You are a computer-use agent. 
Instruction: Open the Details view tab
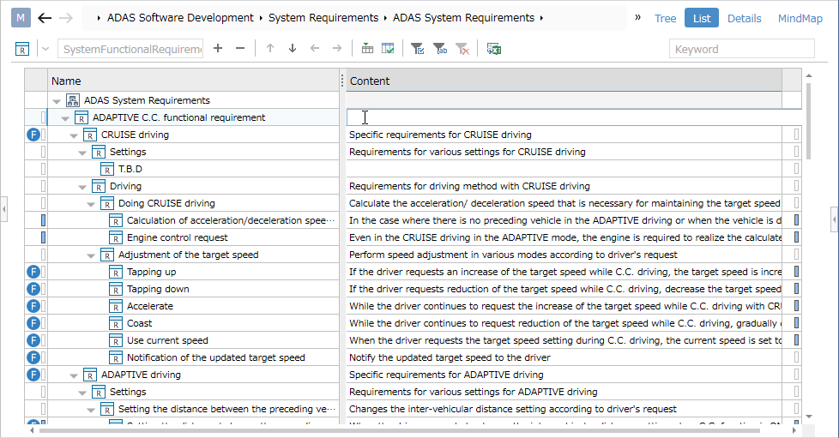point(745,18)
